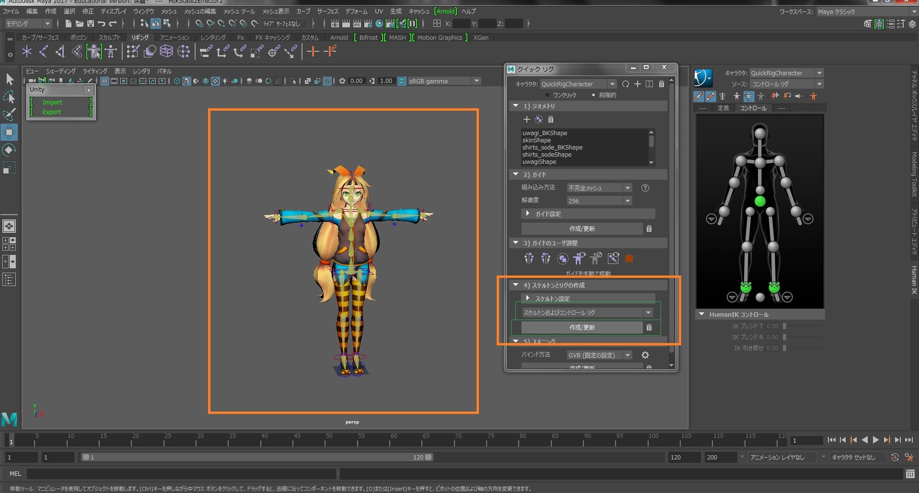
Task: Toggle the auto keyframe button
Action: pyautogui.click(x=895, y=457)
